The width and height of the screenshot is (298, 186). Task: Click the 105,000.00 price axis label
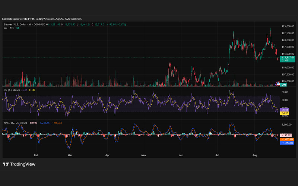point(288,81)
